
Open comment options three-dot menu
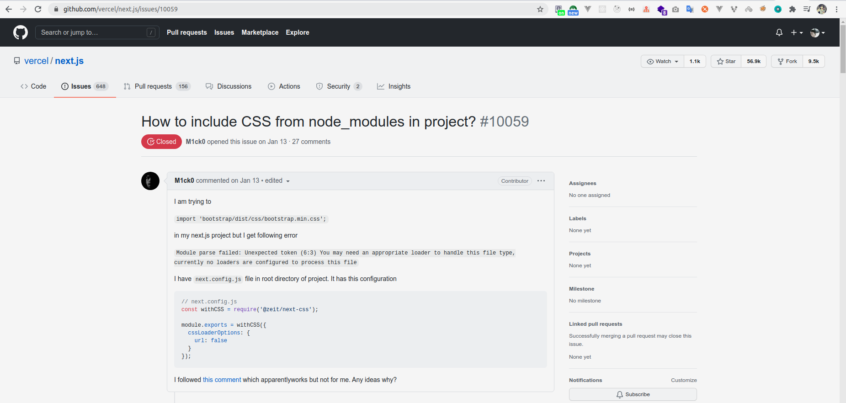point(541,181)
